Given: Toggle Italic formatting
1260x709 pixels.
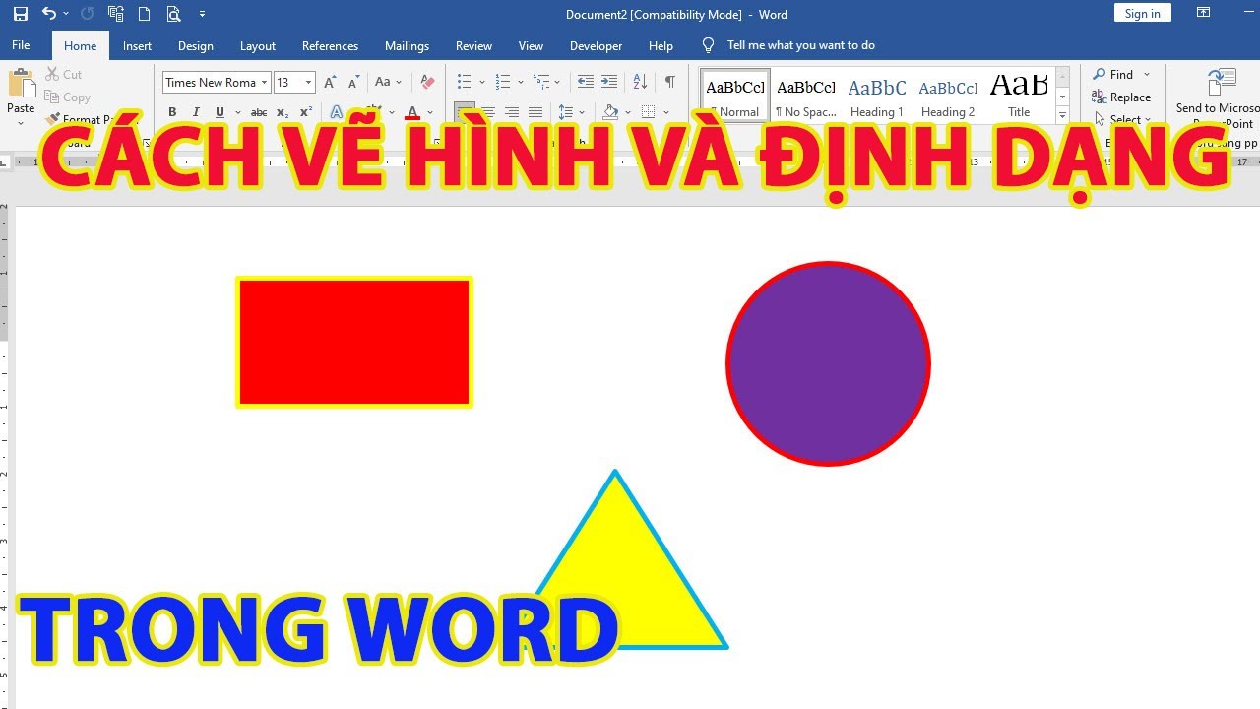Looking at the screenshot, I should pyautogui.click(x=196, y=111).
